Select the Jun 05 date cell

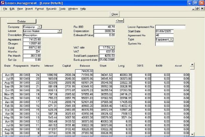(x=8, y=75)
